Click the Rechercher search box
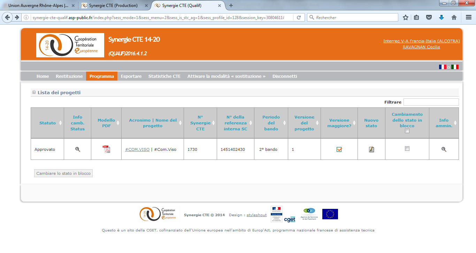476x253 pixels. pos(353,17)
